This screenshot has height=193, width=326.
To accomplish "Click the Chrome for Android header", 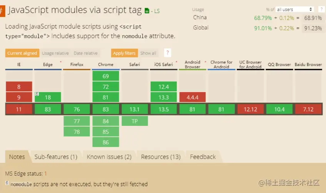I will pos(221,64).
